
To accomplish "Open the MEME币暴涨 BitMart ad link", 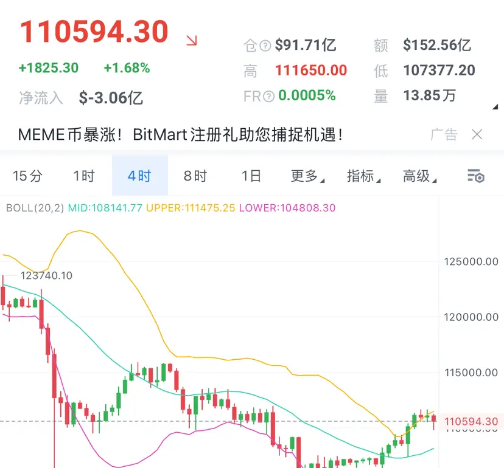I will pyautogui.click(x=180, y=134).
